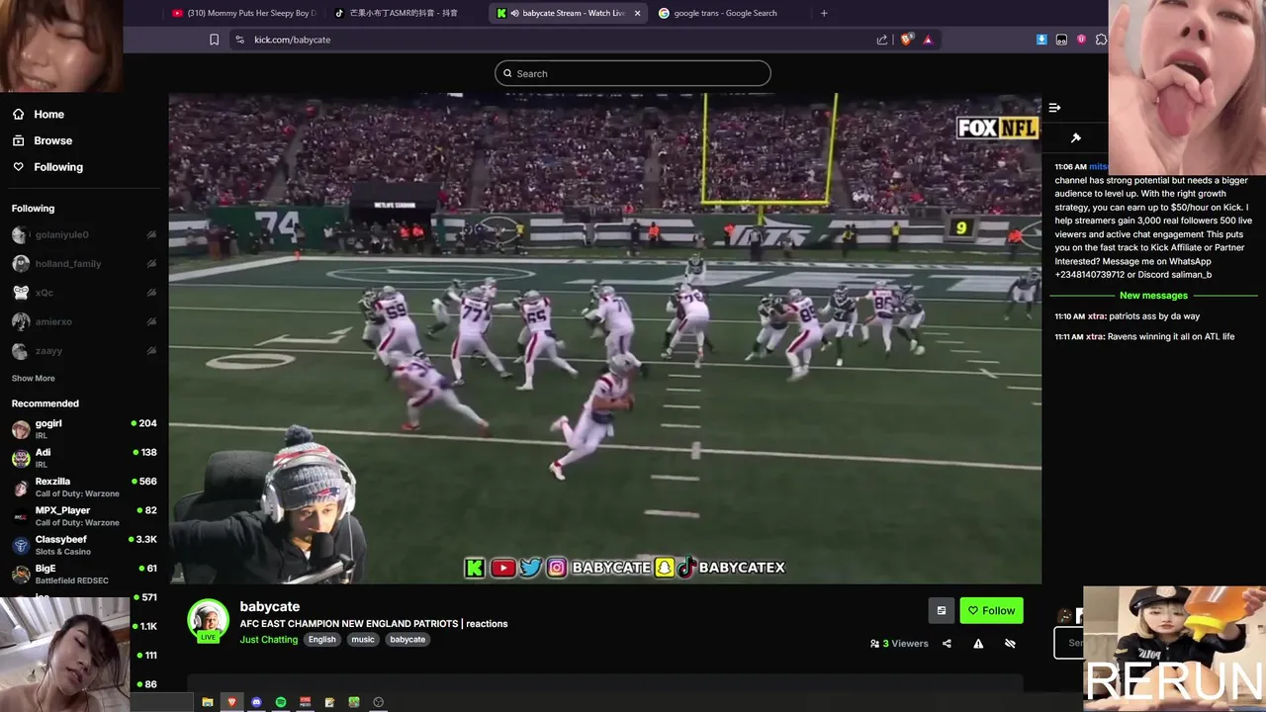This screenshot has width=1266, height=712.
Task: Click the music tag
Action: pyautogui.click(x=363, y=640)
